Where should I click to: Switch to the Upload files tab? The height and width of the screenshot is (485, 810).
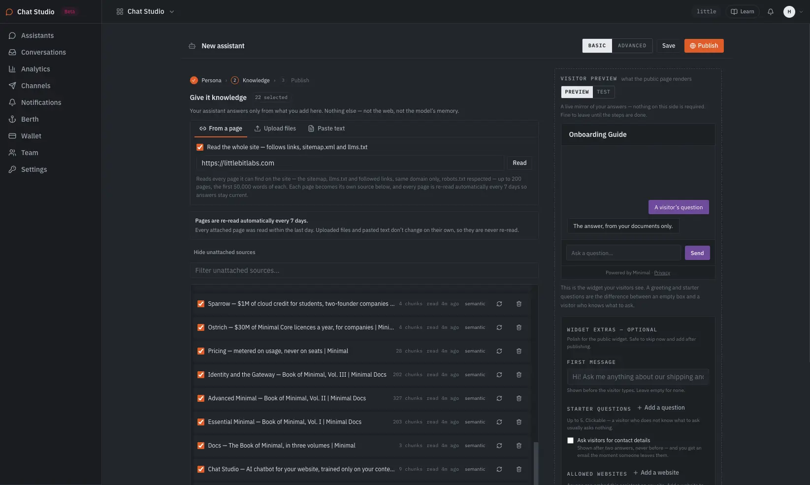(275, 129)
